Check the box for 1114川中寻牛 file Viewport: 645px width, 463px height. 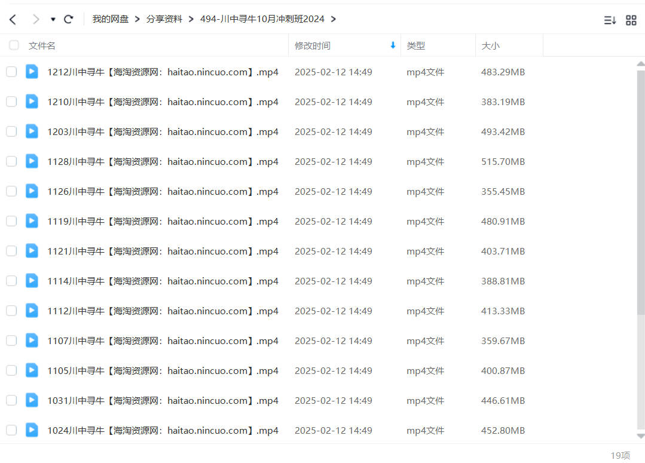point(11,281)
